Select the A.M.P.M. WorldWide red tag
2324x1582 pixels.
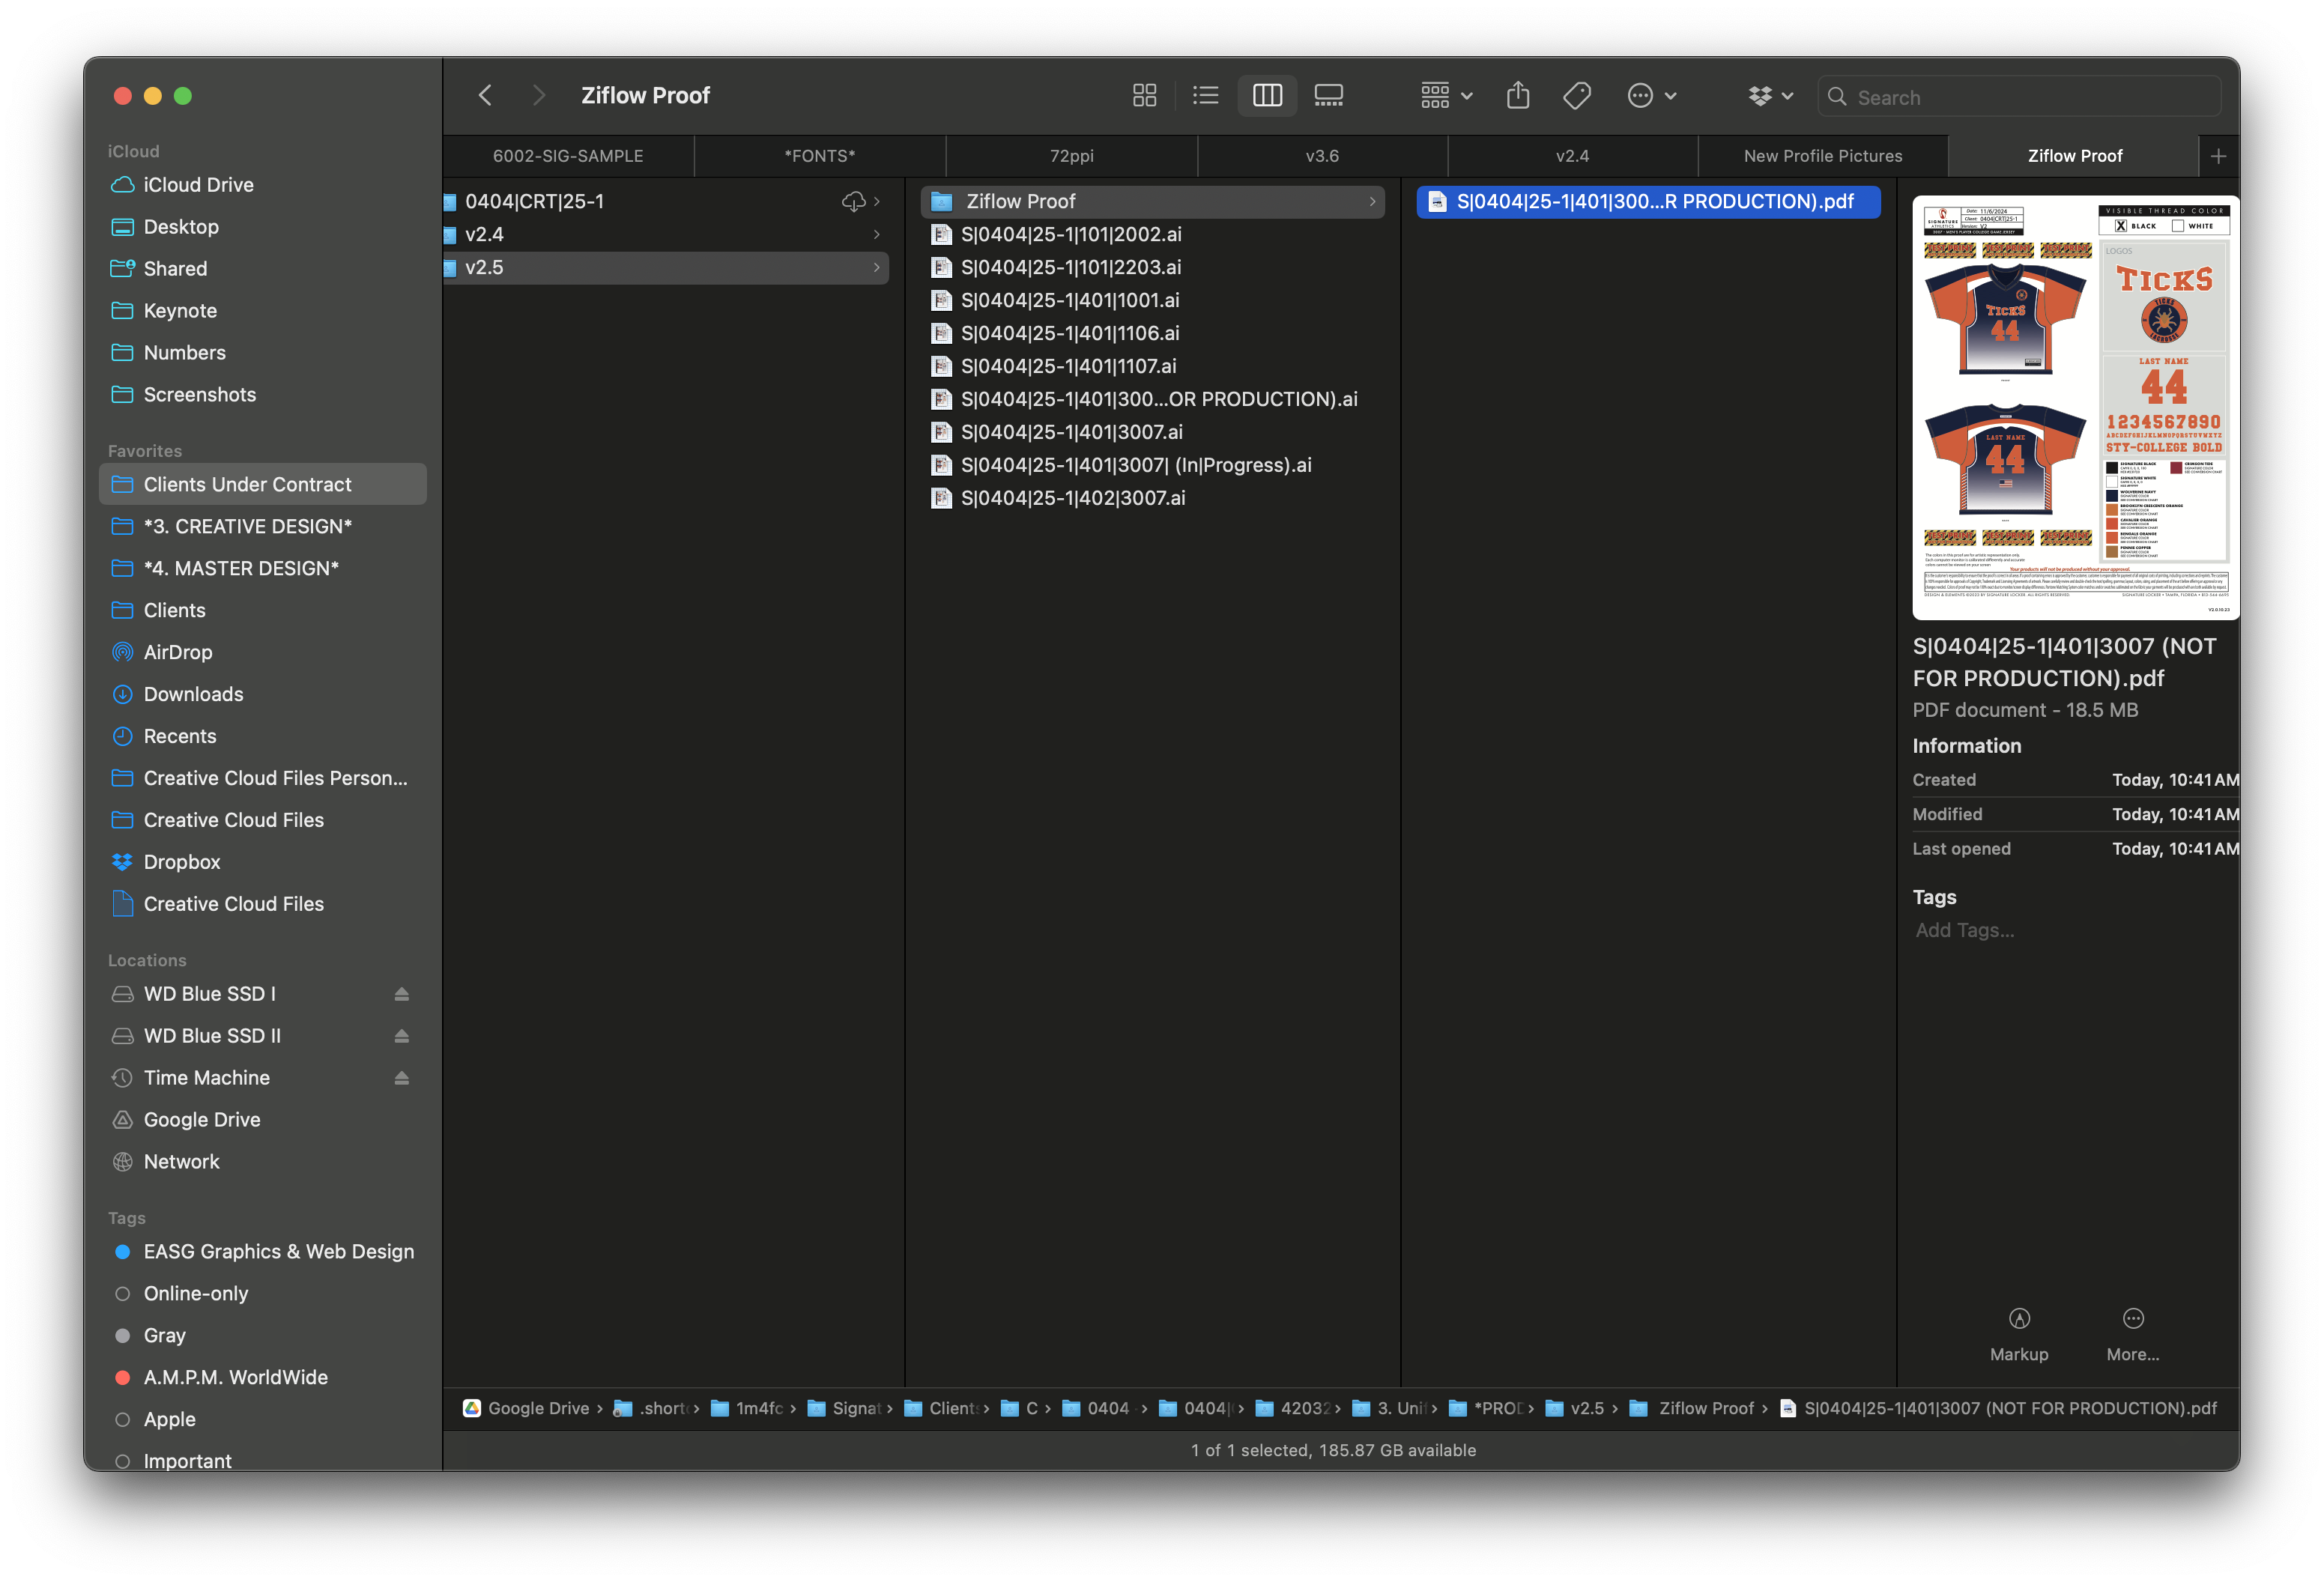pos(235,1377)
